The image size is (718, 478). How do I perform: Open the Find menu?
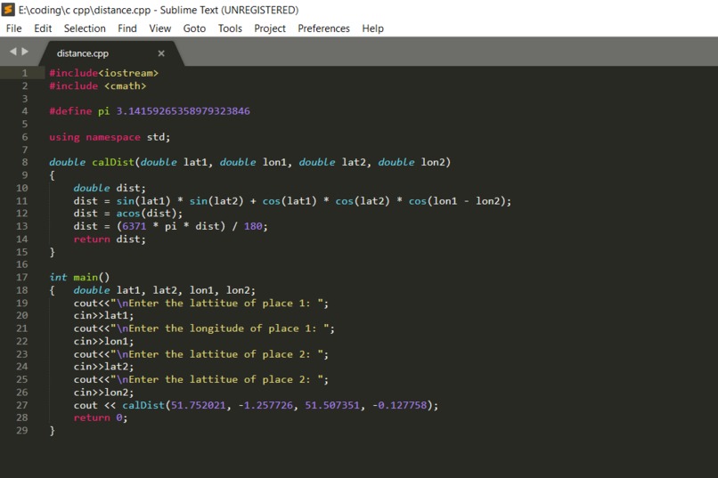click(127, 28)
